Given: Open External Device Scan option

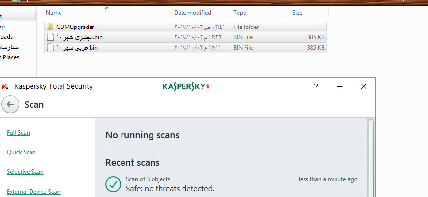Looking at the screenshot, I should 33,192.
